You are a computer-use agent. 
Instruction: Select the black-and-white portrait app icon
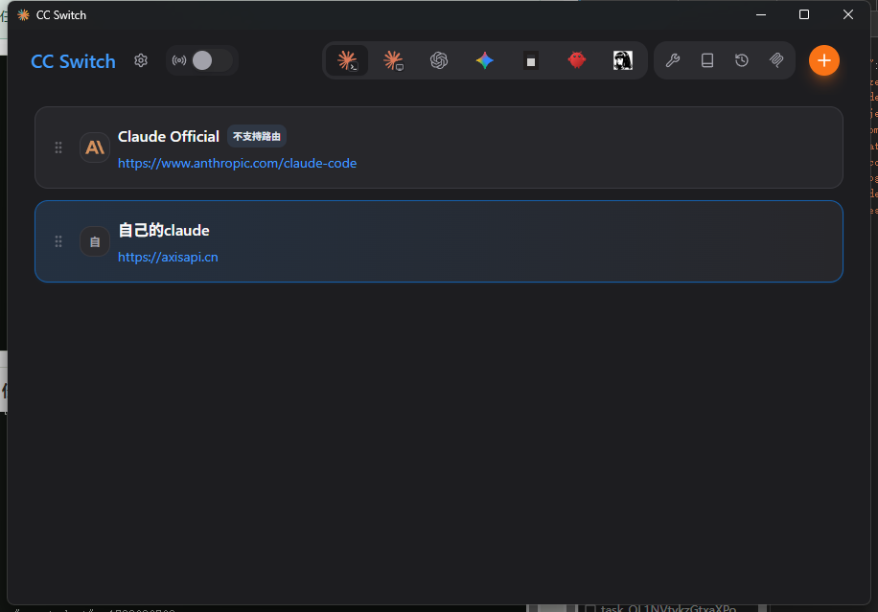coord(623,60)
